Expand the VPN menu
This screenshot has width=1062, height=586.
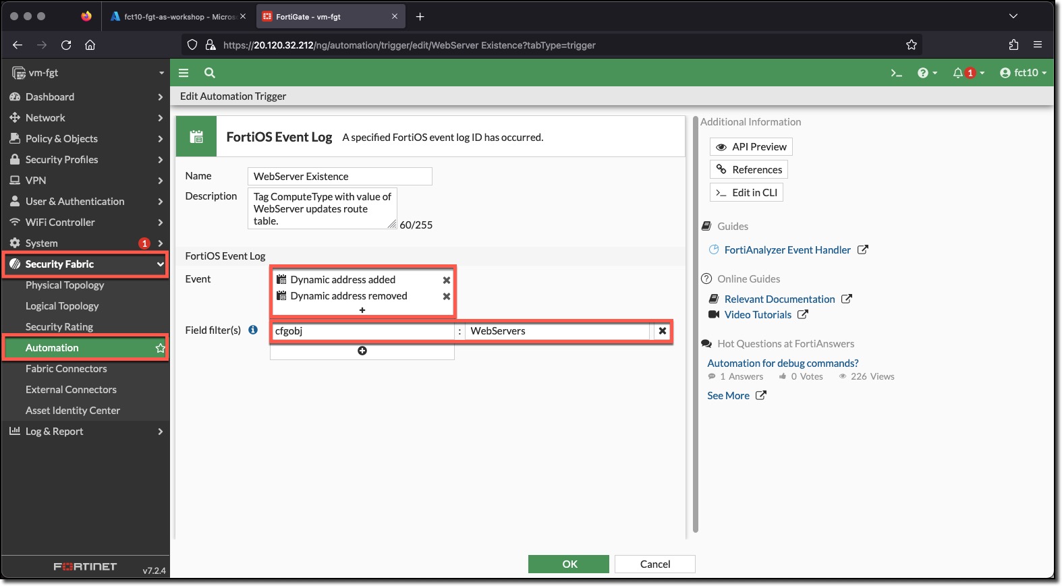pos(86,181)
